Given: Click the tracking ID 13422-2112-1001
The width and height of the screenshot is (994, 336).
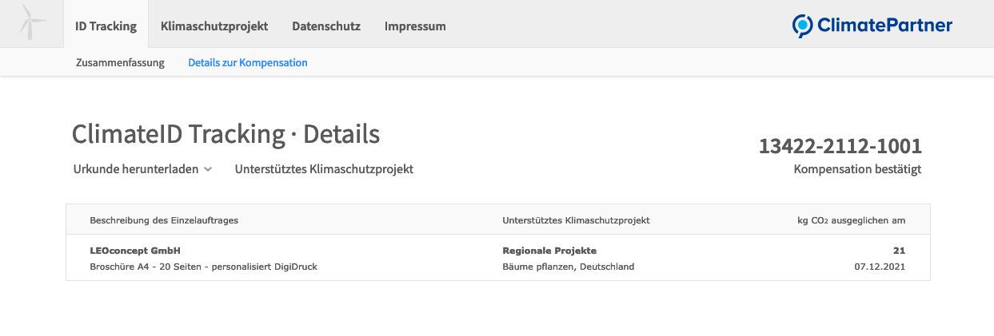Looking at the screenshot, I should point(840,147).
